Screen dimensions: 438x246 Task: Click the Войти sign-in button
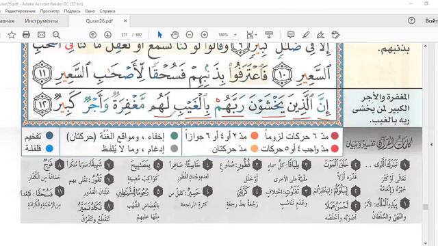(431, 20)
